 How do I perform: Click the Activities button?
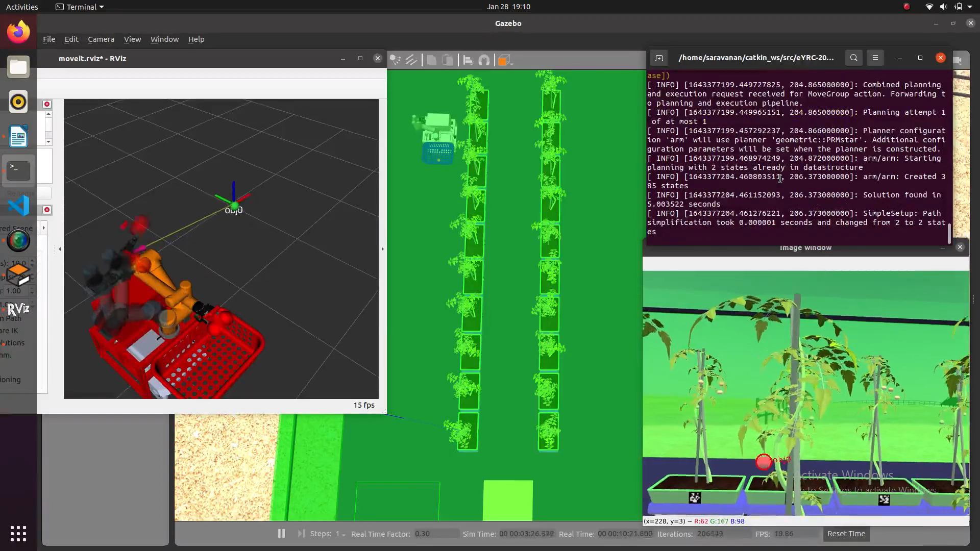pos(22,7)
